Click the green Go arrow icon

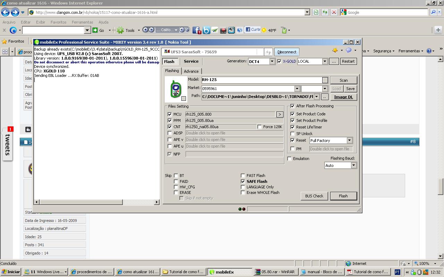[x=95, y=30]
